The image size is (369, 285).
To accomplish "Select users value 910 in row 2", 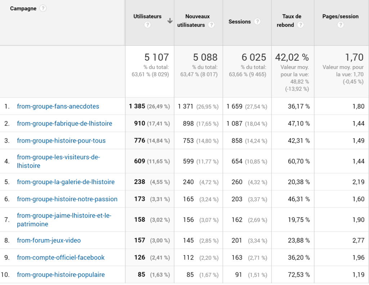I will pos(139,123).
